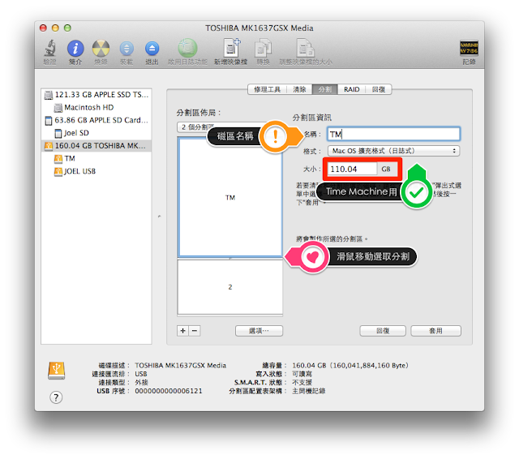Open the Info toolbar icon

(75, 49)
